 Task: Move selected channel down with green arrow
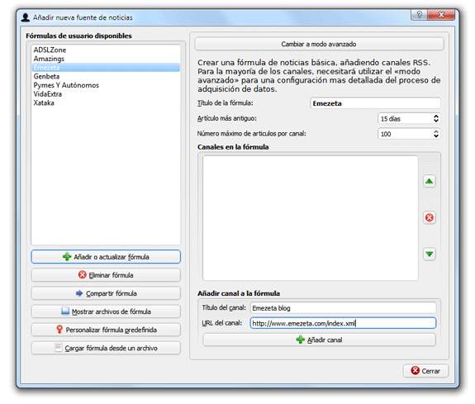(429, 254)
